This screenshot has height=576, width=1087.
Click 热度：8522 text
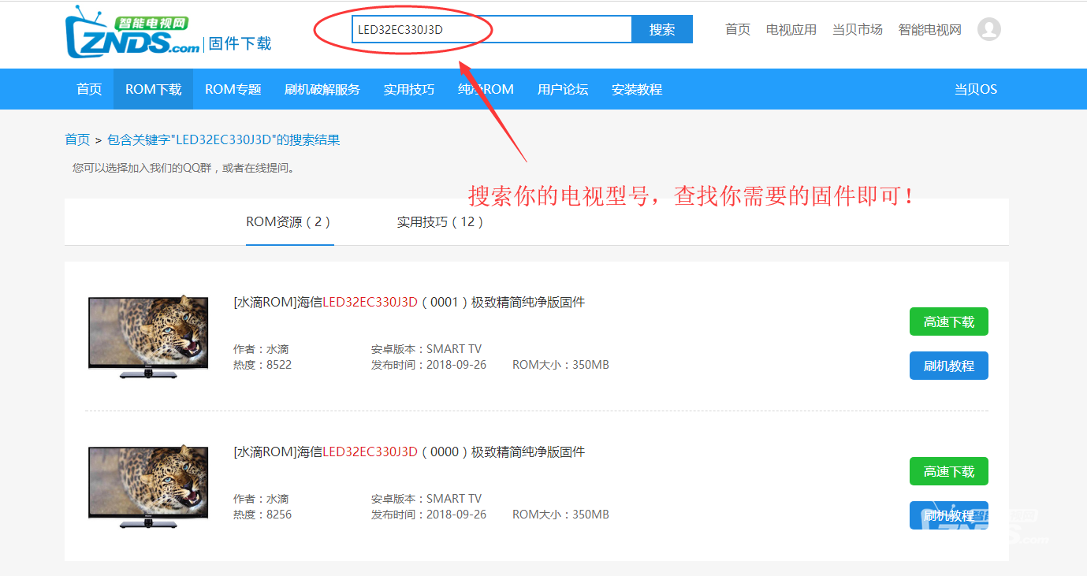[x=262, y=365]
